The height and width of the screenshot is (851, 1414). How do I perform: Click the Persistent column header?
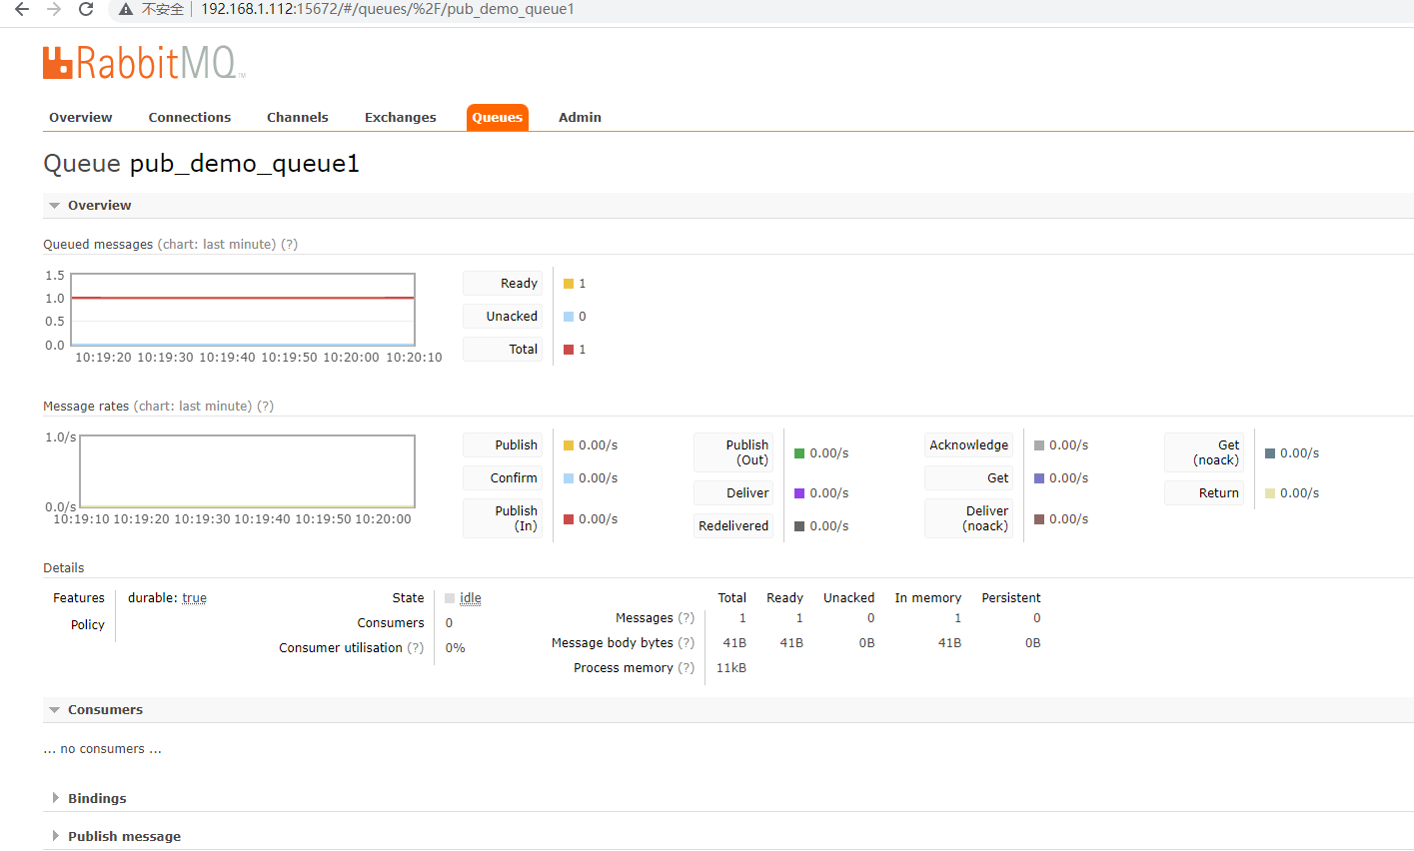tap(1011, 598)
